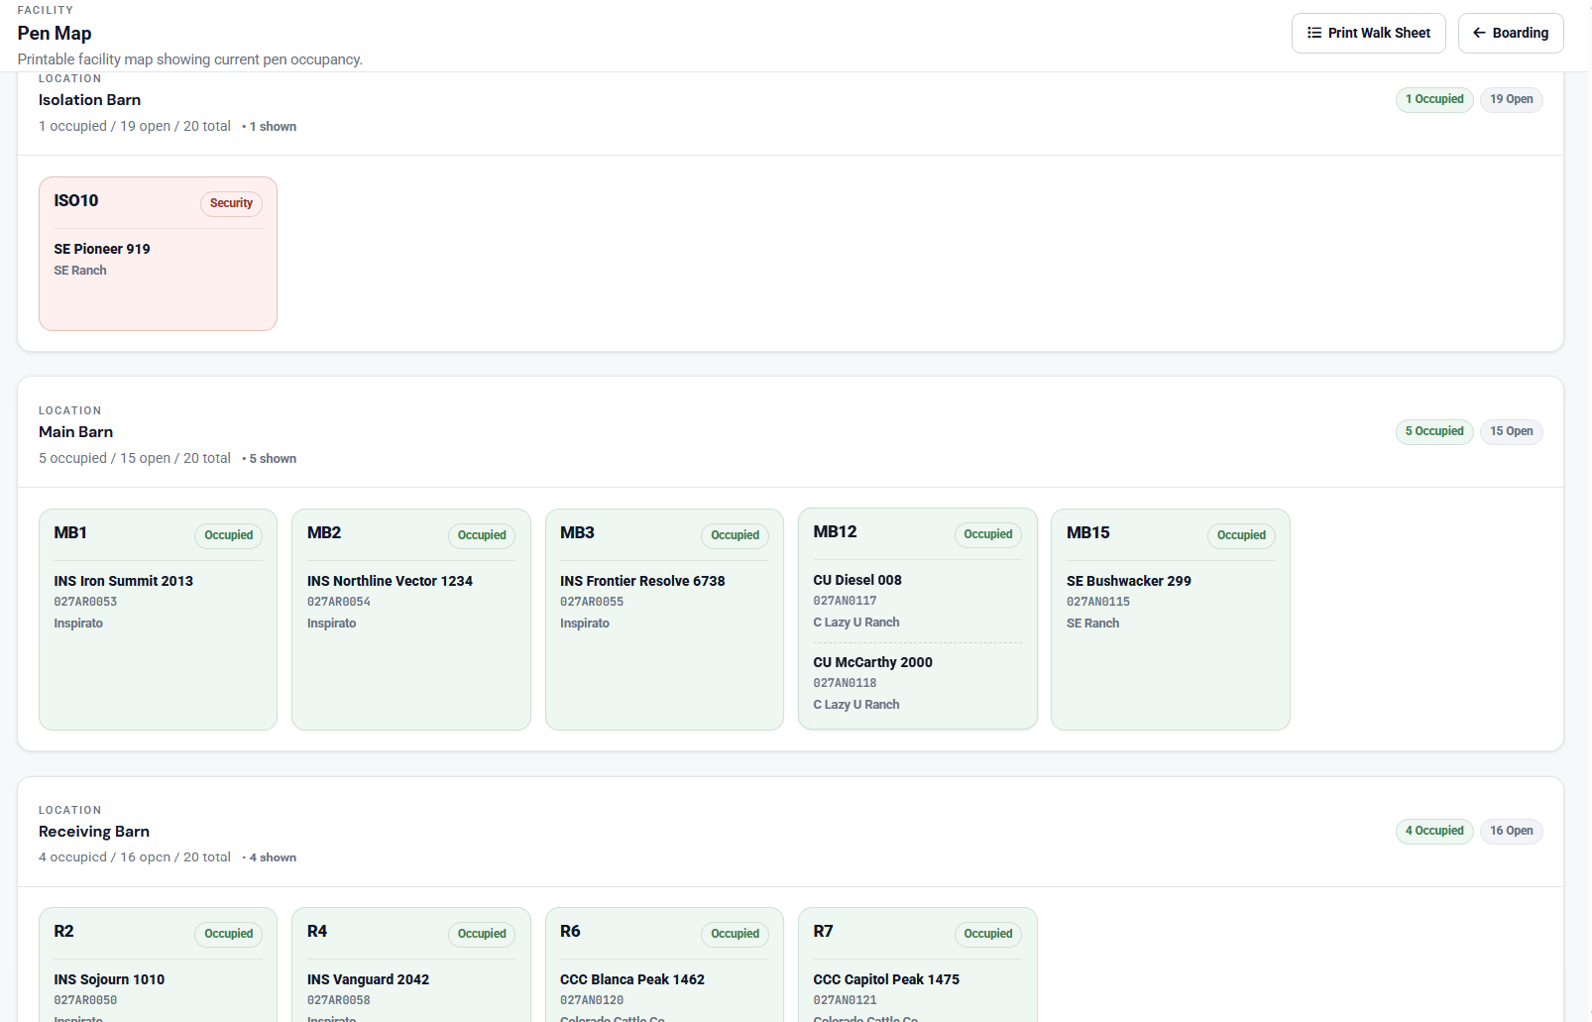This screenshot has height=1022, width=1592.
Task: Click the '4 Occupied' badge for Receiving Barn
Action: pyautogui.click(x=1434, y=831)
